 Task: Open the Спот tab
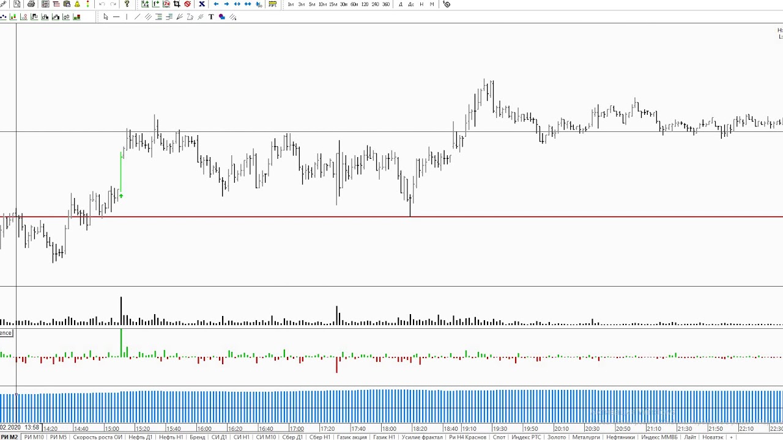tap(499, 437)
